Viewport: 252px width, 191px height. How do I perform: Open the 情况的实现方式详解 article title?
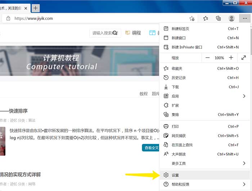click(x=20, y=174)
